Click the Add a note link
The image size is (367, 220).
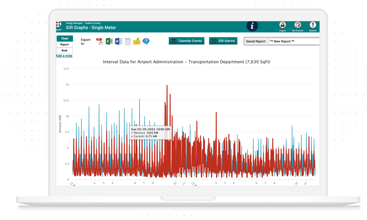(64, 56)
